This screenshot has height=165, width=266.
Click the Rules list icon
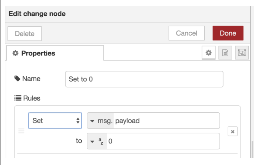[x=17, y=98]
